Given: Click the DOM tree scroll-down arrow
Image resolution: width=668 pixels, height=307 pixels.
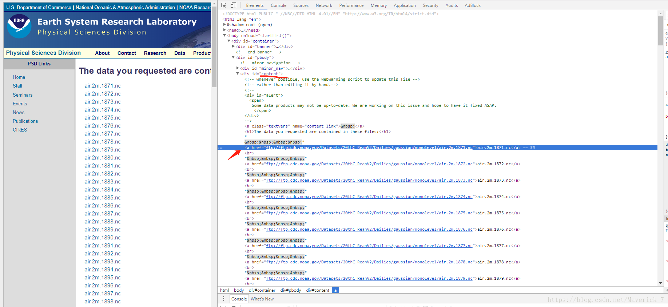Looking at the screenshot, I should pyautogui.click(x=660, y=283).
